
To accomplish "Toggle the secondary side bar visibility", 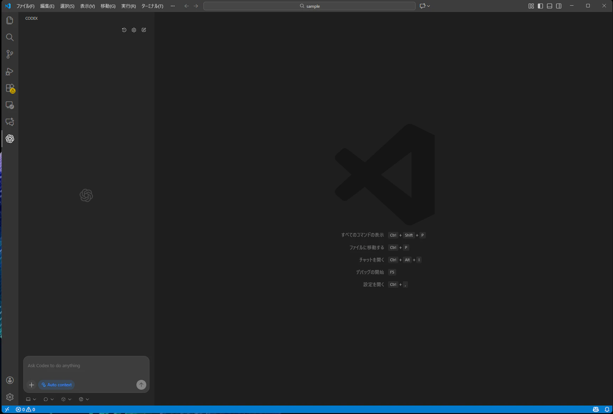I will coord(559,6).
